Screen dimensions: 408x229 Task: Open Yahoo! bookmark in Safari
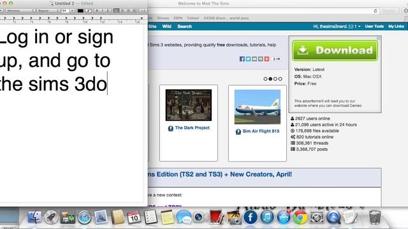pyautogui.click(x=193, y=18)
